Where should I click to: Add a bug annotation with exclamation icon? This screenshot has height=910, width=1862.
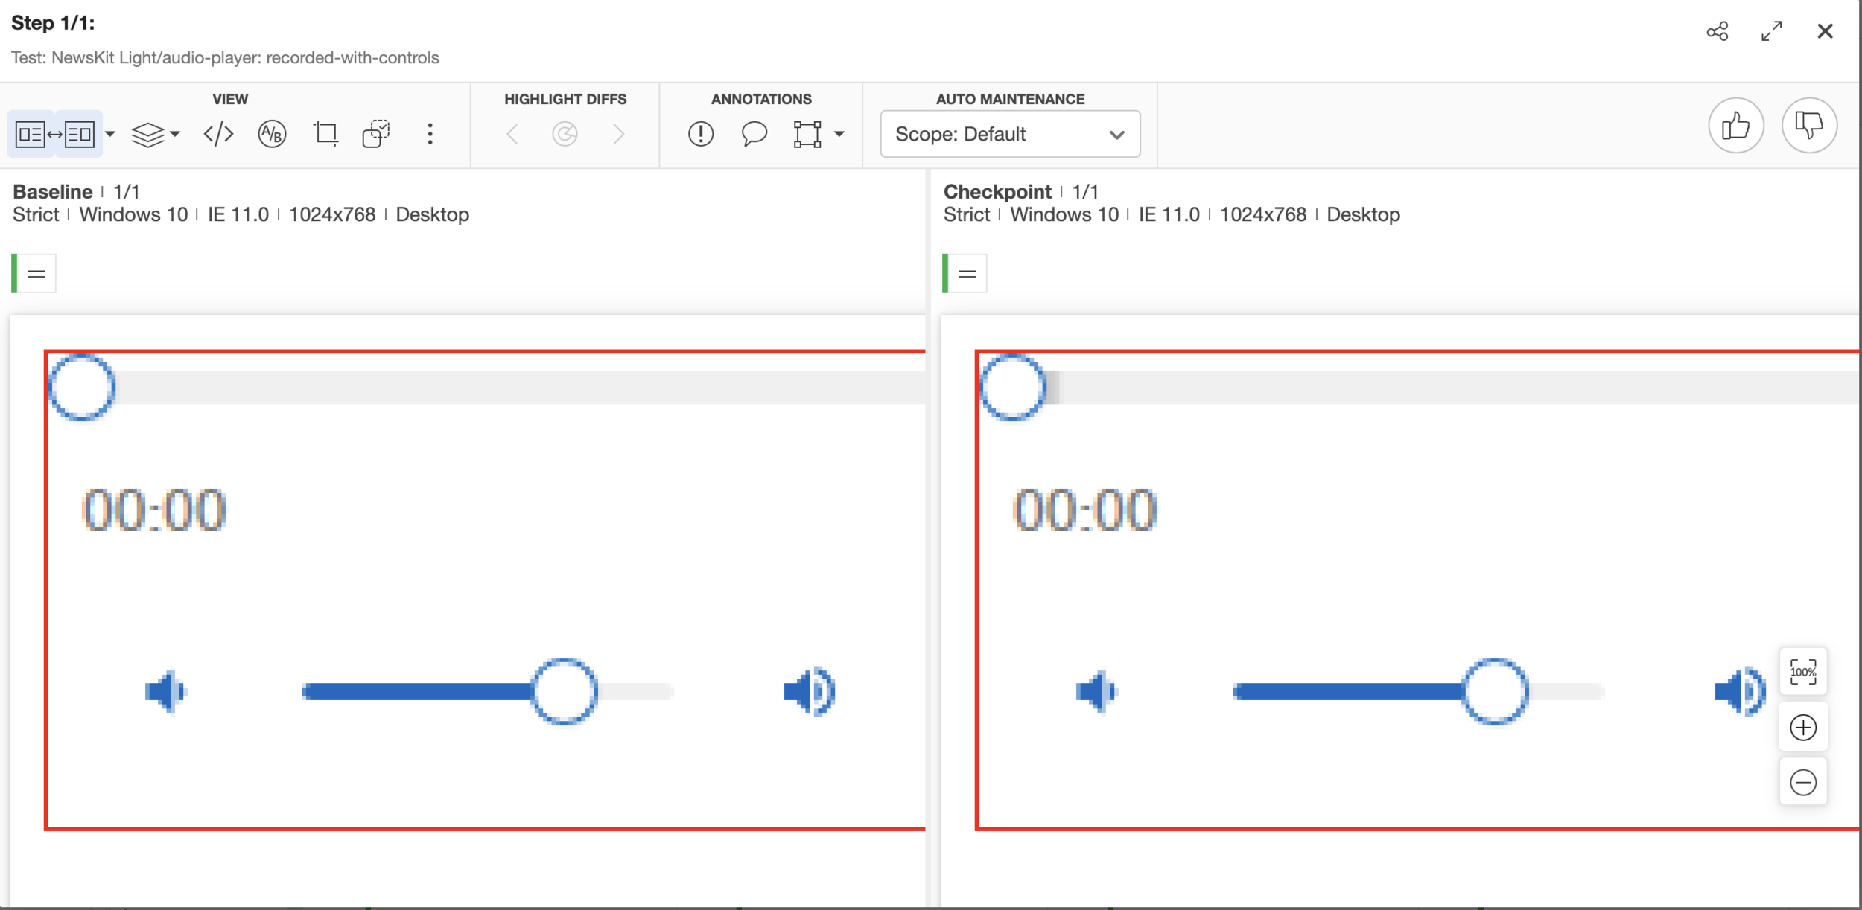700,135
